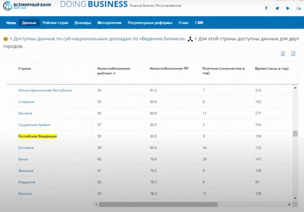Viewport: 304px width, 212px height.
Task: Sort by Налогообложение рейтинг column arrow
Action: [115, 74]
